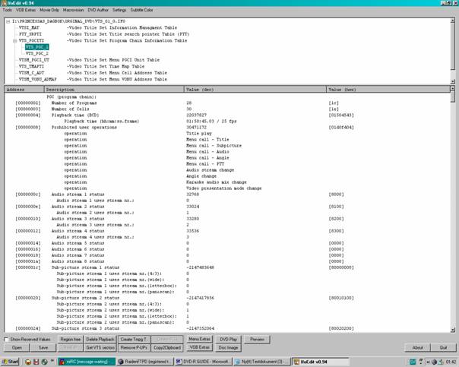Click the Remove P-UPs button
459x367 pixels.
(134, 348)
